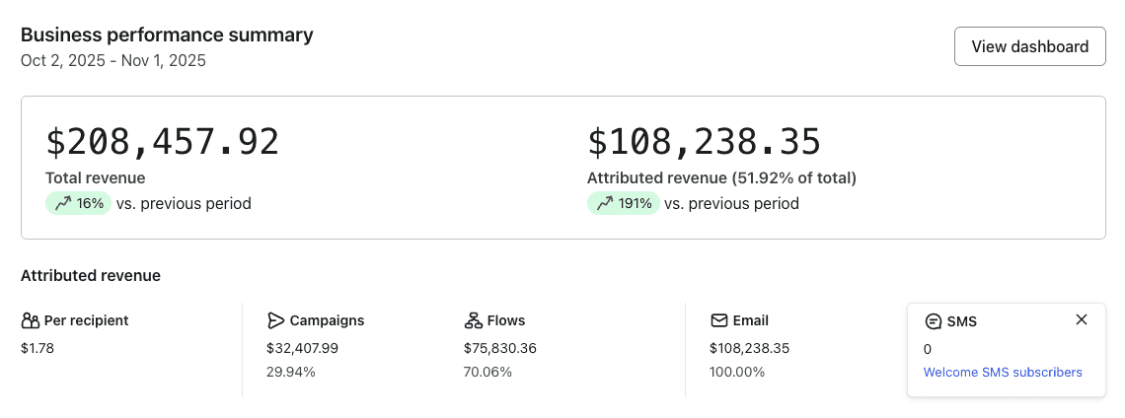
Task: Click the Email envelope icon
Action: 718,320
